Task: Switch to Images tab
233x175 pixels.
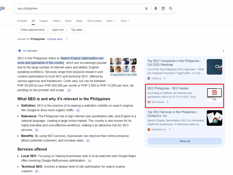Action: (x=44, y=21)
